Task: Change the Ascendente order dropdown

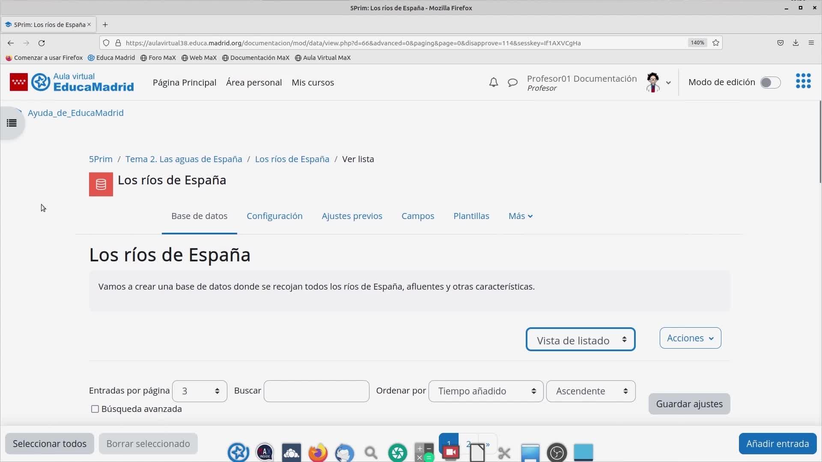Action: (590, 391)
